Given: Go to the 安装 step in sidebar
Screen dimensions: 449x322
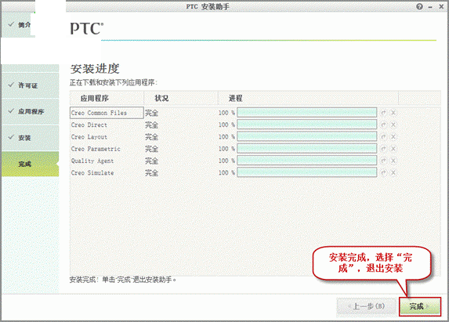Looking at the screenshot, I should click(31, 138).
